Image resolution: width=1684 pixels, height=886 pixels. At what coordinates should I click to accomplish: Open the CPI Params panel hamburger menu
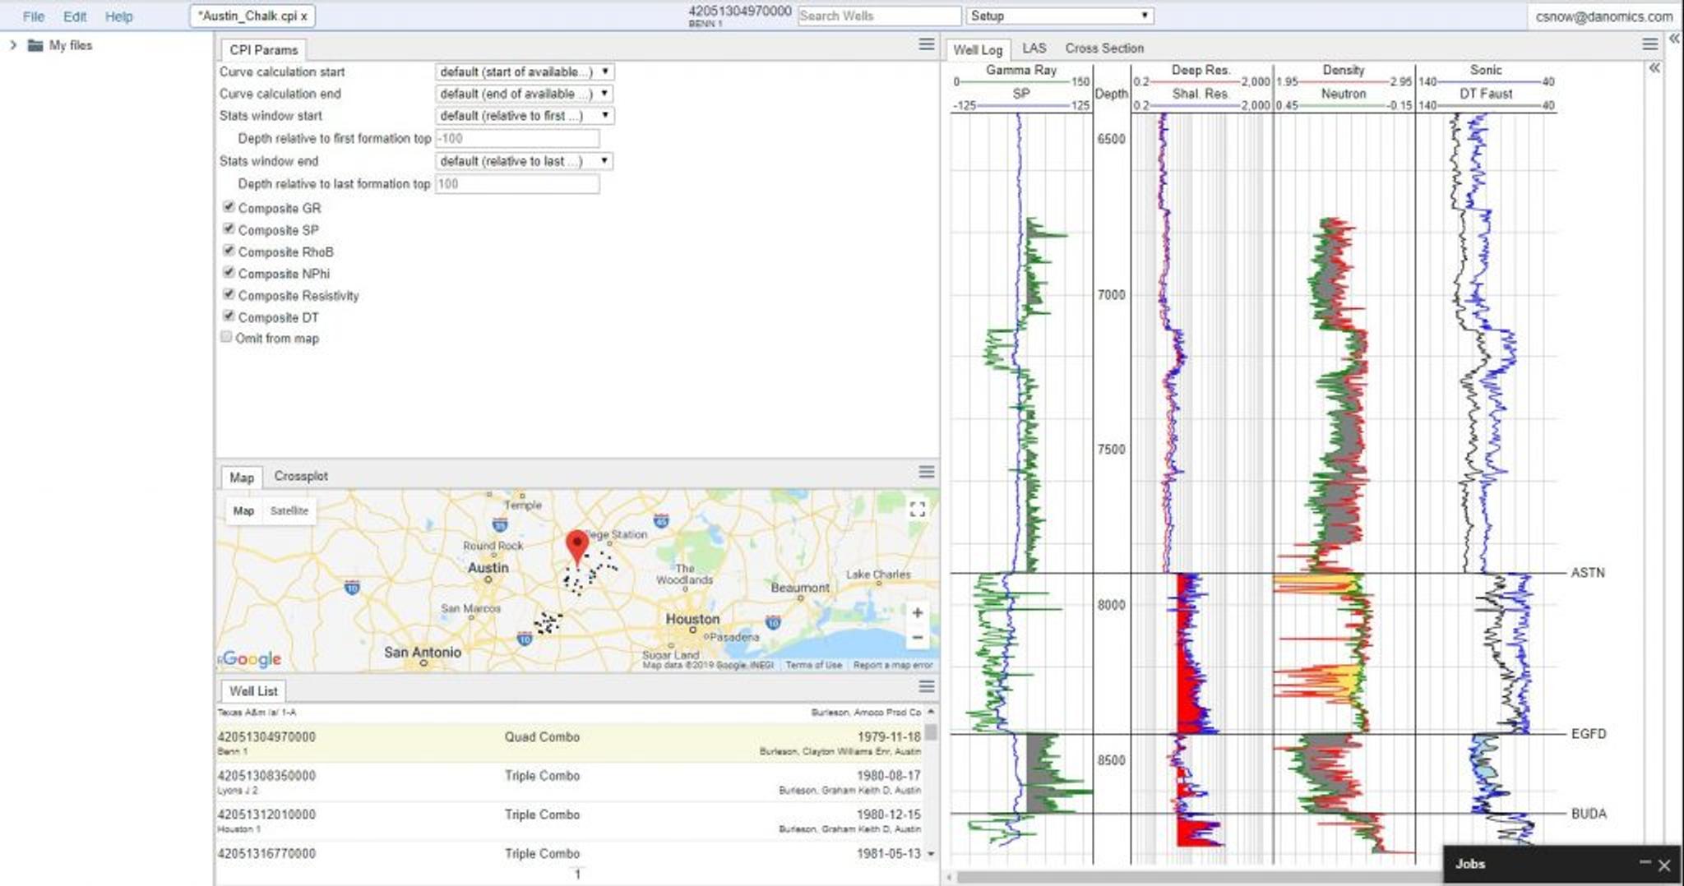tap(926, 44)
